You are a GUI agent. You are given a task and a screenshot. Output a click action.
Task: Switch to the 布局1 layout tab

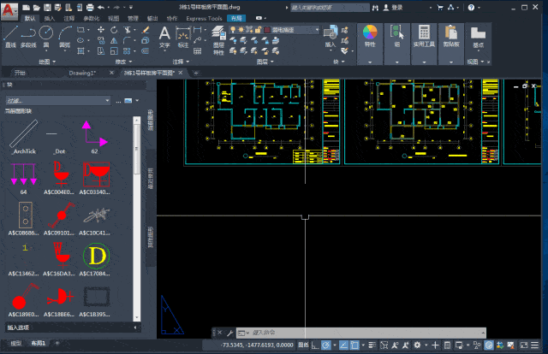[x=39, y=343]
